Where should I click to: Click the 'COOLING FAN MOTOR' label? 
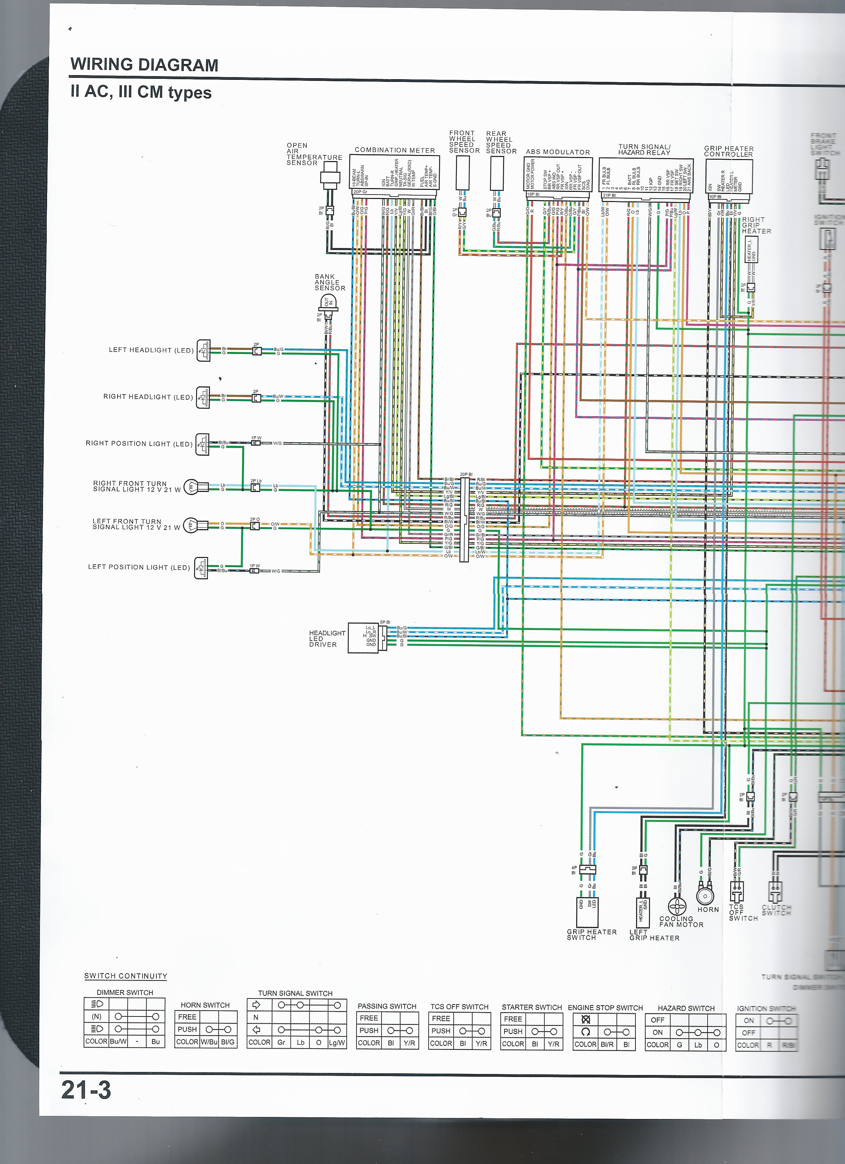coord(681,922)
